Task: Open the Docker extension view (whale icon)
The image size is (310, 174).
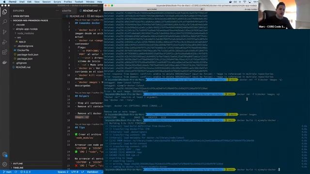Action: coord(4,62)
